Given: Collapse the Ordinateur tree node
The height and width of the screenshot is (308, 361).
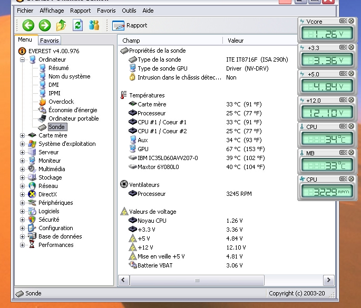Looking at the screenshot, I should [23, 59].
